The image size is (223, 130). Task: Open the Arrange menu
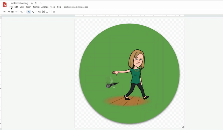45,7
